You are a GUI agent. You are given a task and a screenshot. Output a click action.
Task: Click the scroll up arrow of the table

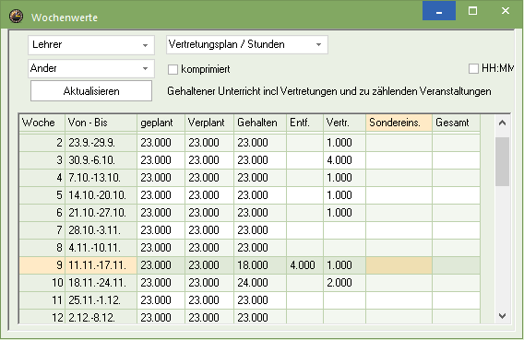[x=502, y=123]
